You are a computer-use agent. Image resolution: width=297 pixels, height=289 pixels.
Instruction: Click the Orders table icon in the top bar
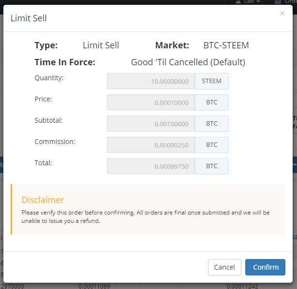(x=278, y=2)
